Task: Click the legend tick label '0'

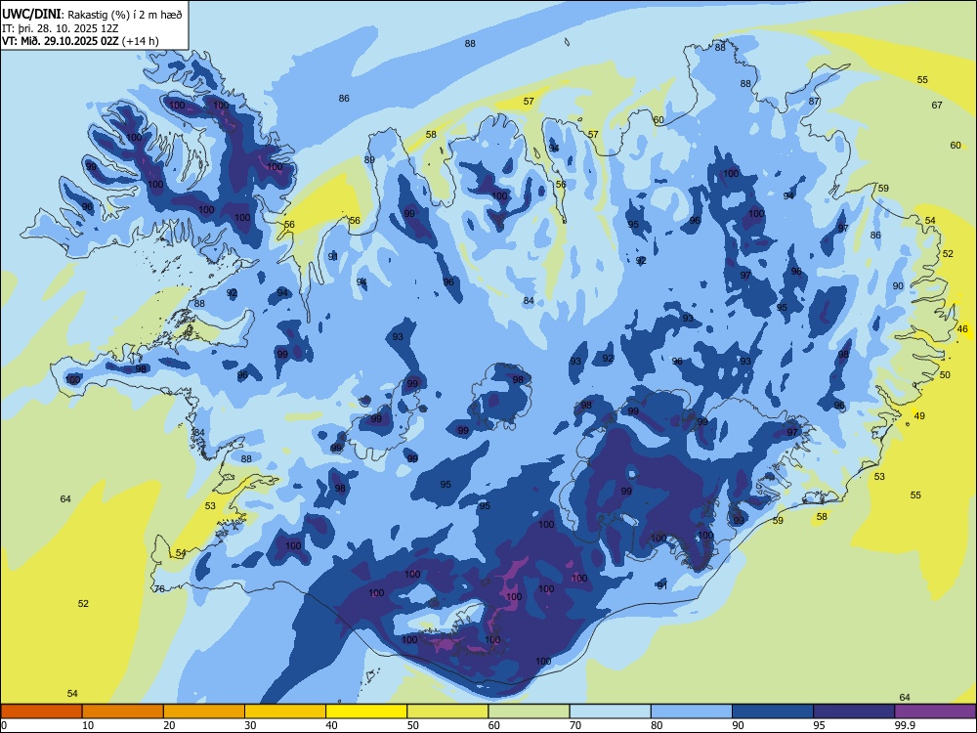Action: pos(4,725)
